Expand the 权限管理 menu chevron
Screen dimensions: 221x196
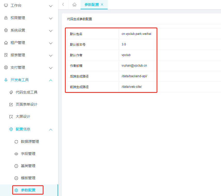(x=51, y=19)
